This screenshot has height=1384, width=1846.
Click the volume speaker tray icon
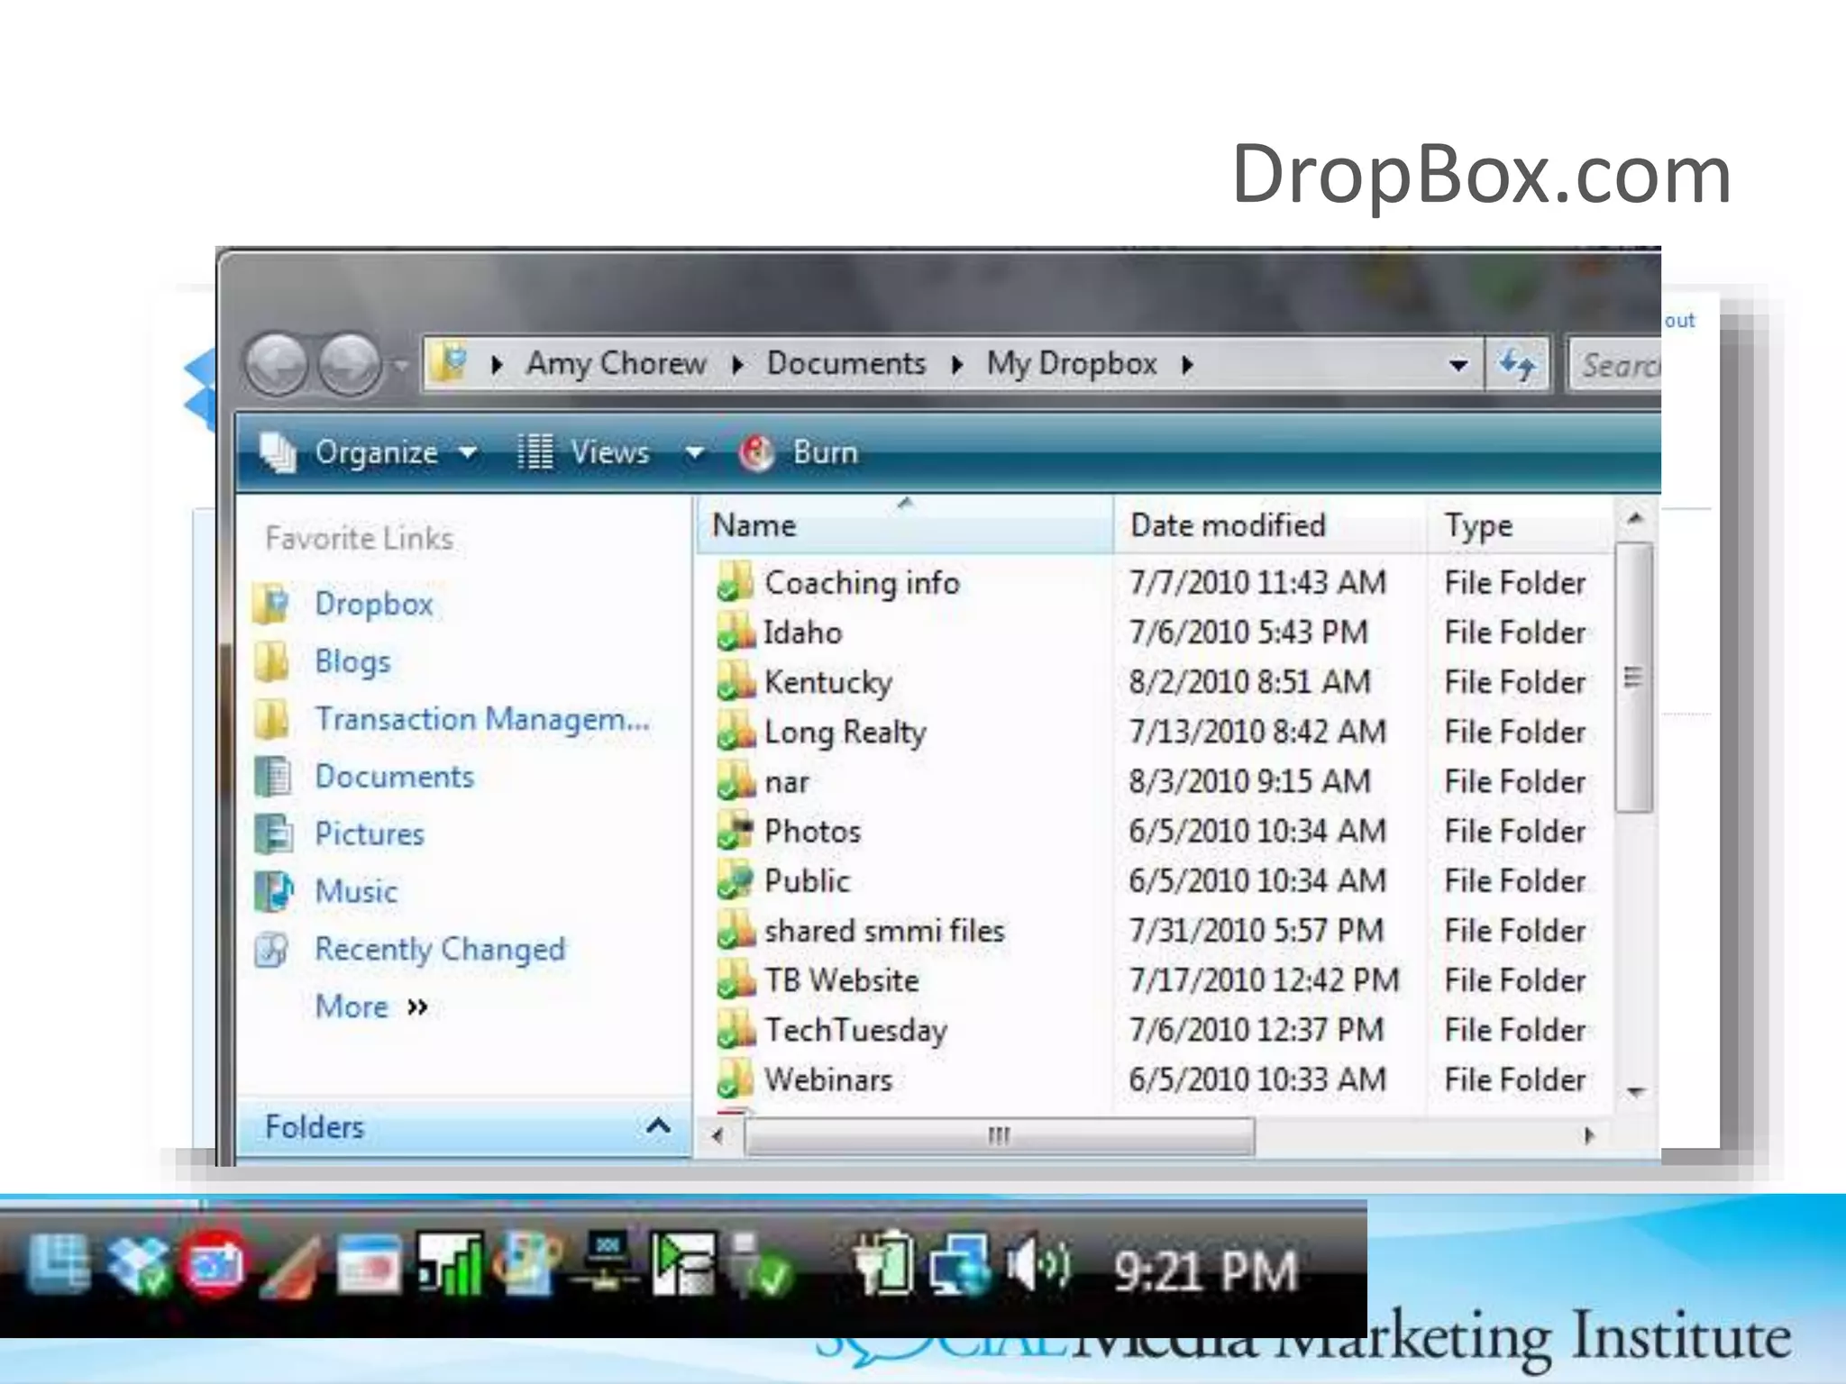tap(1037, 1265)
